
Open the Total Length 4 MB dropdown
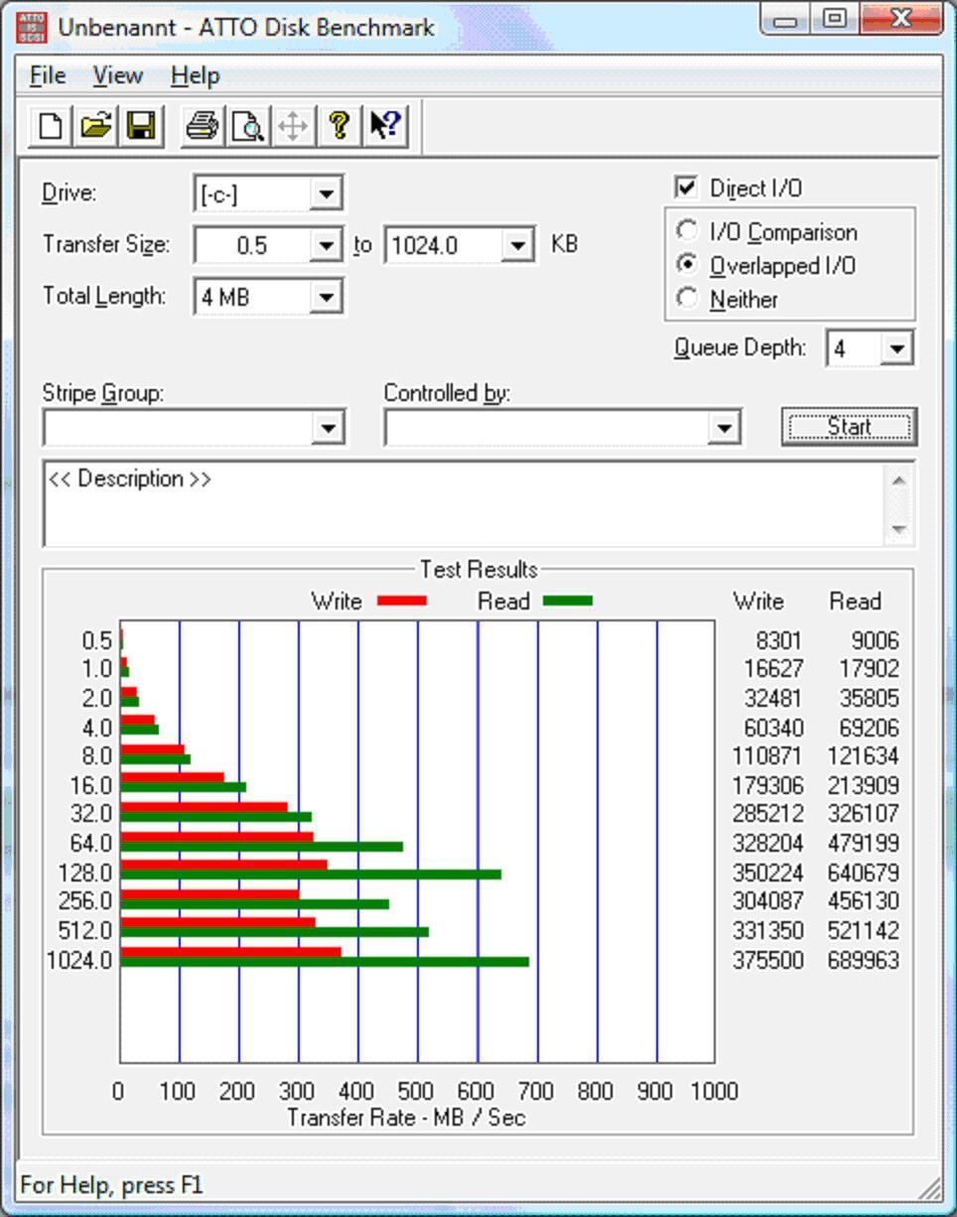(x=326, y=297)
